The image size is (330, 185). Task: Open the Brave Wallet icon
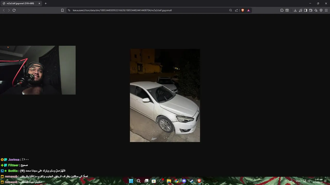coord(311,10)
